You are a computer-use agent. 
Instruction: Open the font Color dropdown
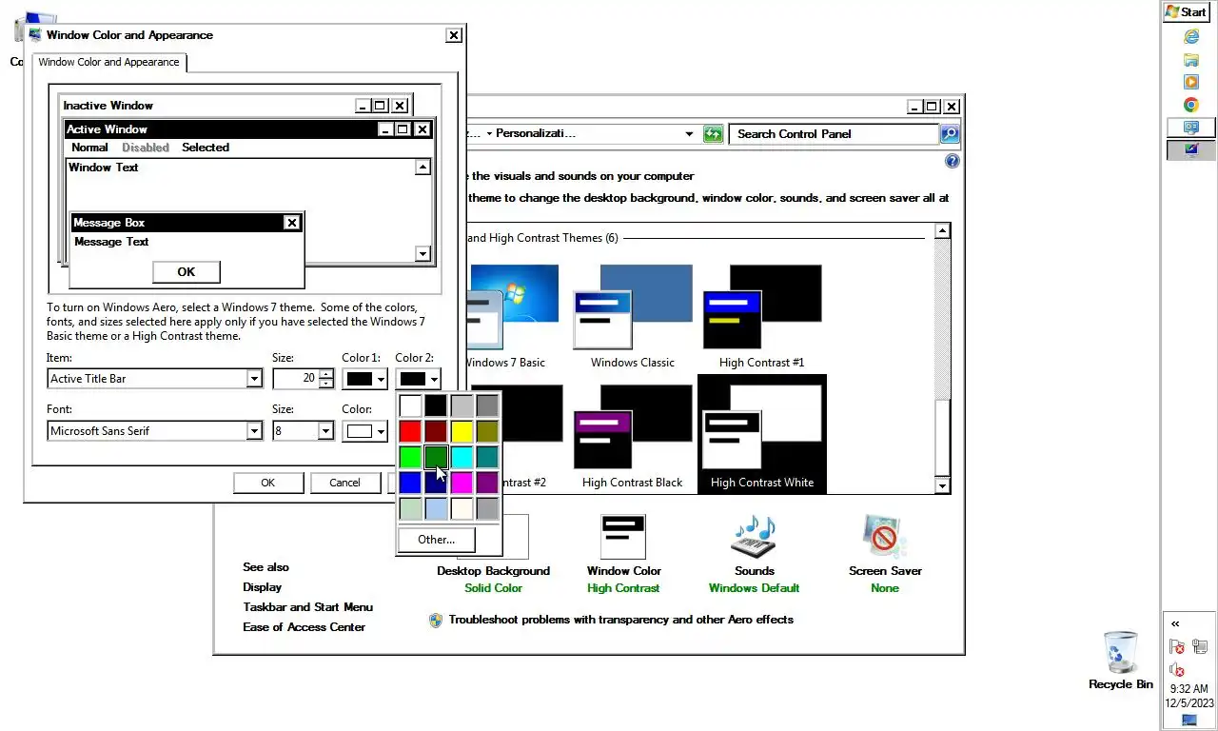(x=365, y=431)
